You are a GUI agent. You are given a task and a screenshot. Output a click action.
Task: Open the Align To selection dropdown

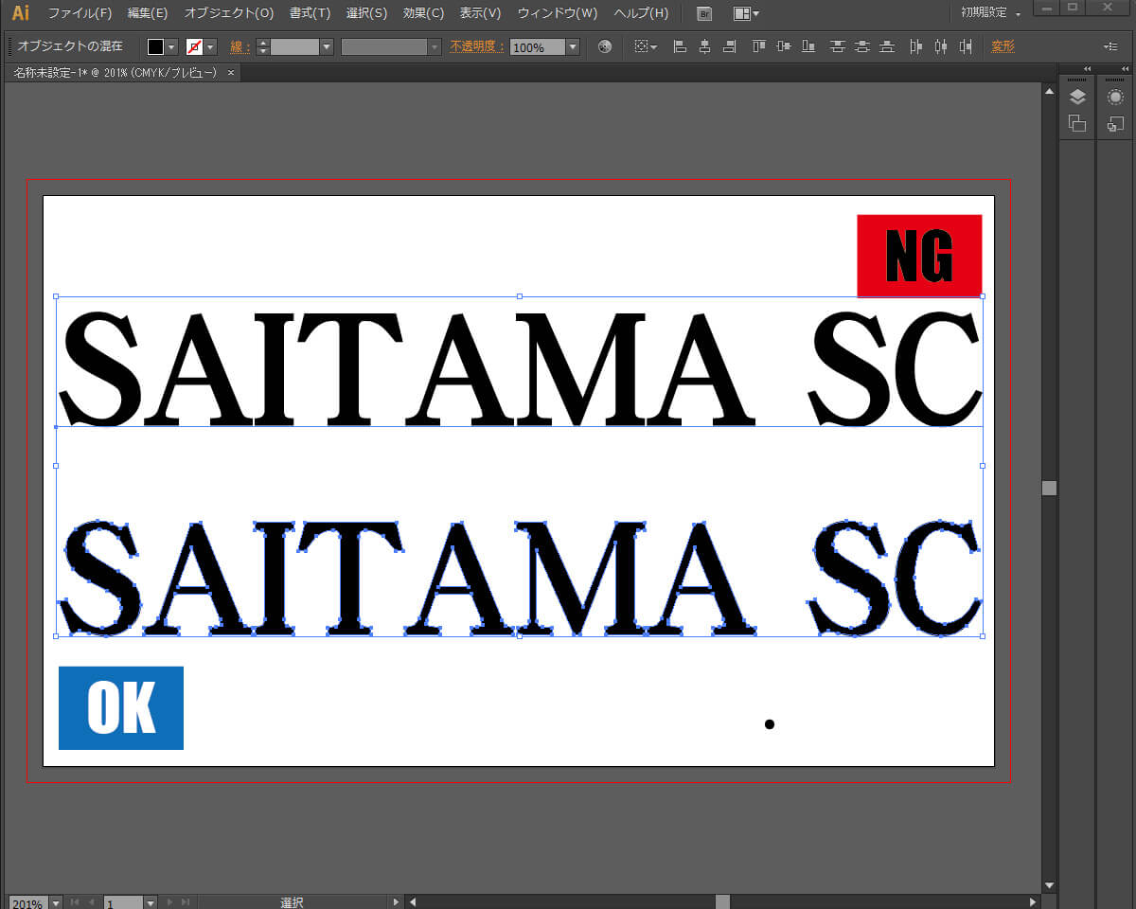(x=647, y=46)
